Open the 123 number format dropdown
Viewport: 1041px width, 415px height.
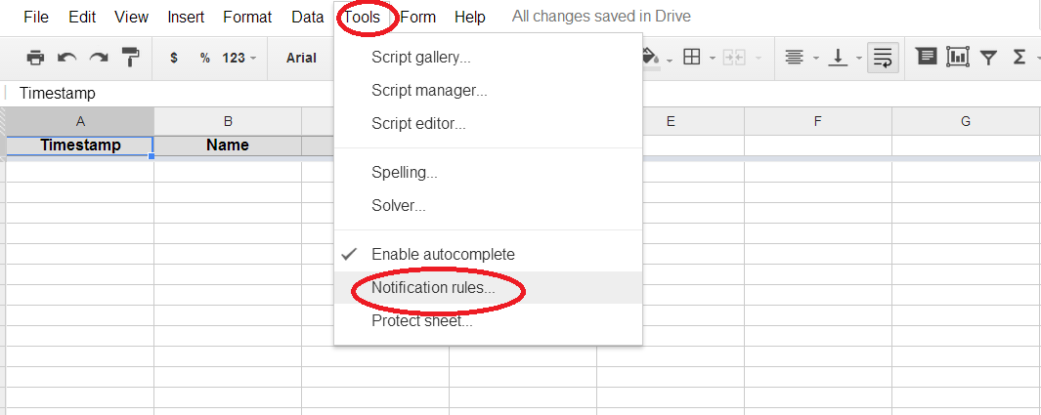point(239,58)
